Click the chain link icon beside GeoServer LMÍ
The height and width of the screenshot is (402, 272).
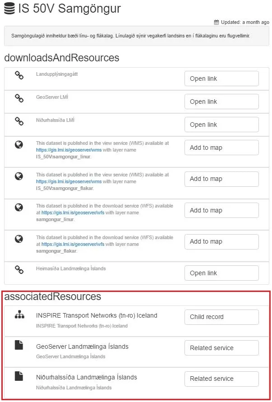[x=19, y=98]
